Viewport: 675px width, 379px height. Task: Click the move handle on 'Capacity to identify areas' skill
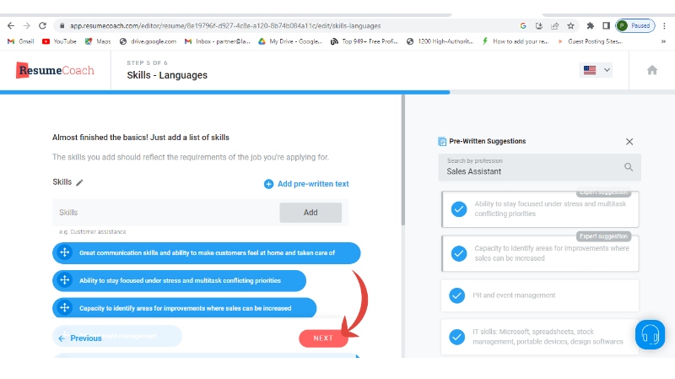pyautogui.click(x=65, y=308)
